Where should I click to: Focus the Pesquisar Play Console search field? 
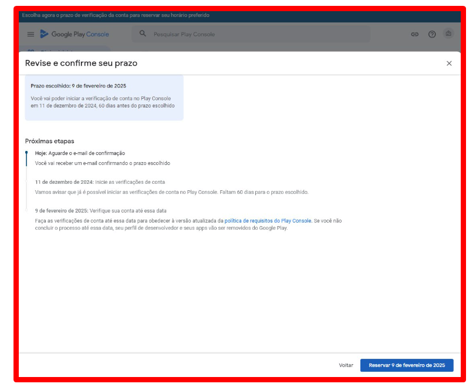pyautogui.click(x=252, y=35)
